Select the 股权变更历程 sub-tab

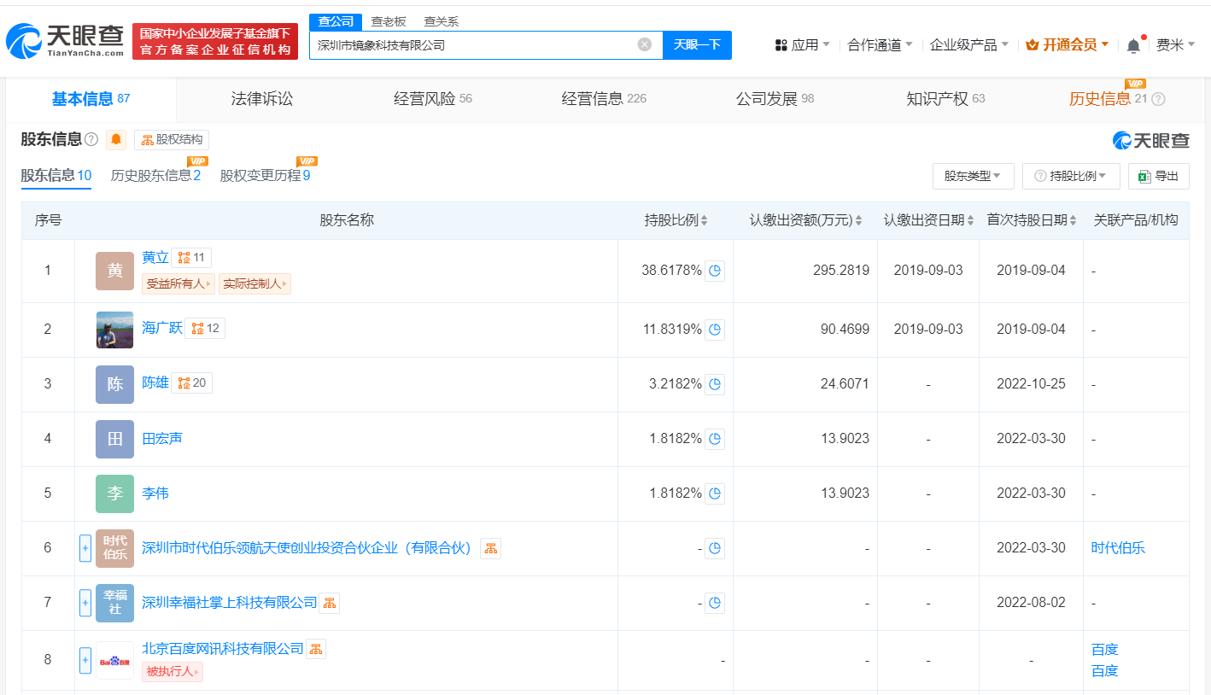(265, 176)
